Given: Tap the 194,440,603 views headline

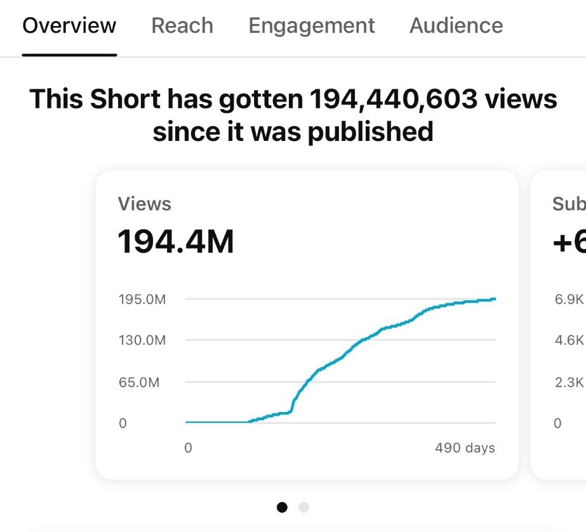Looking at the screenshot, I should coord(293,115).
